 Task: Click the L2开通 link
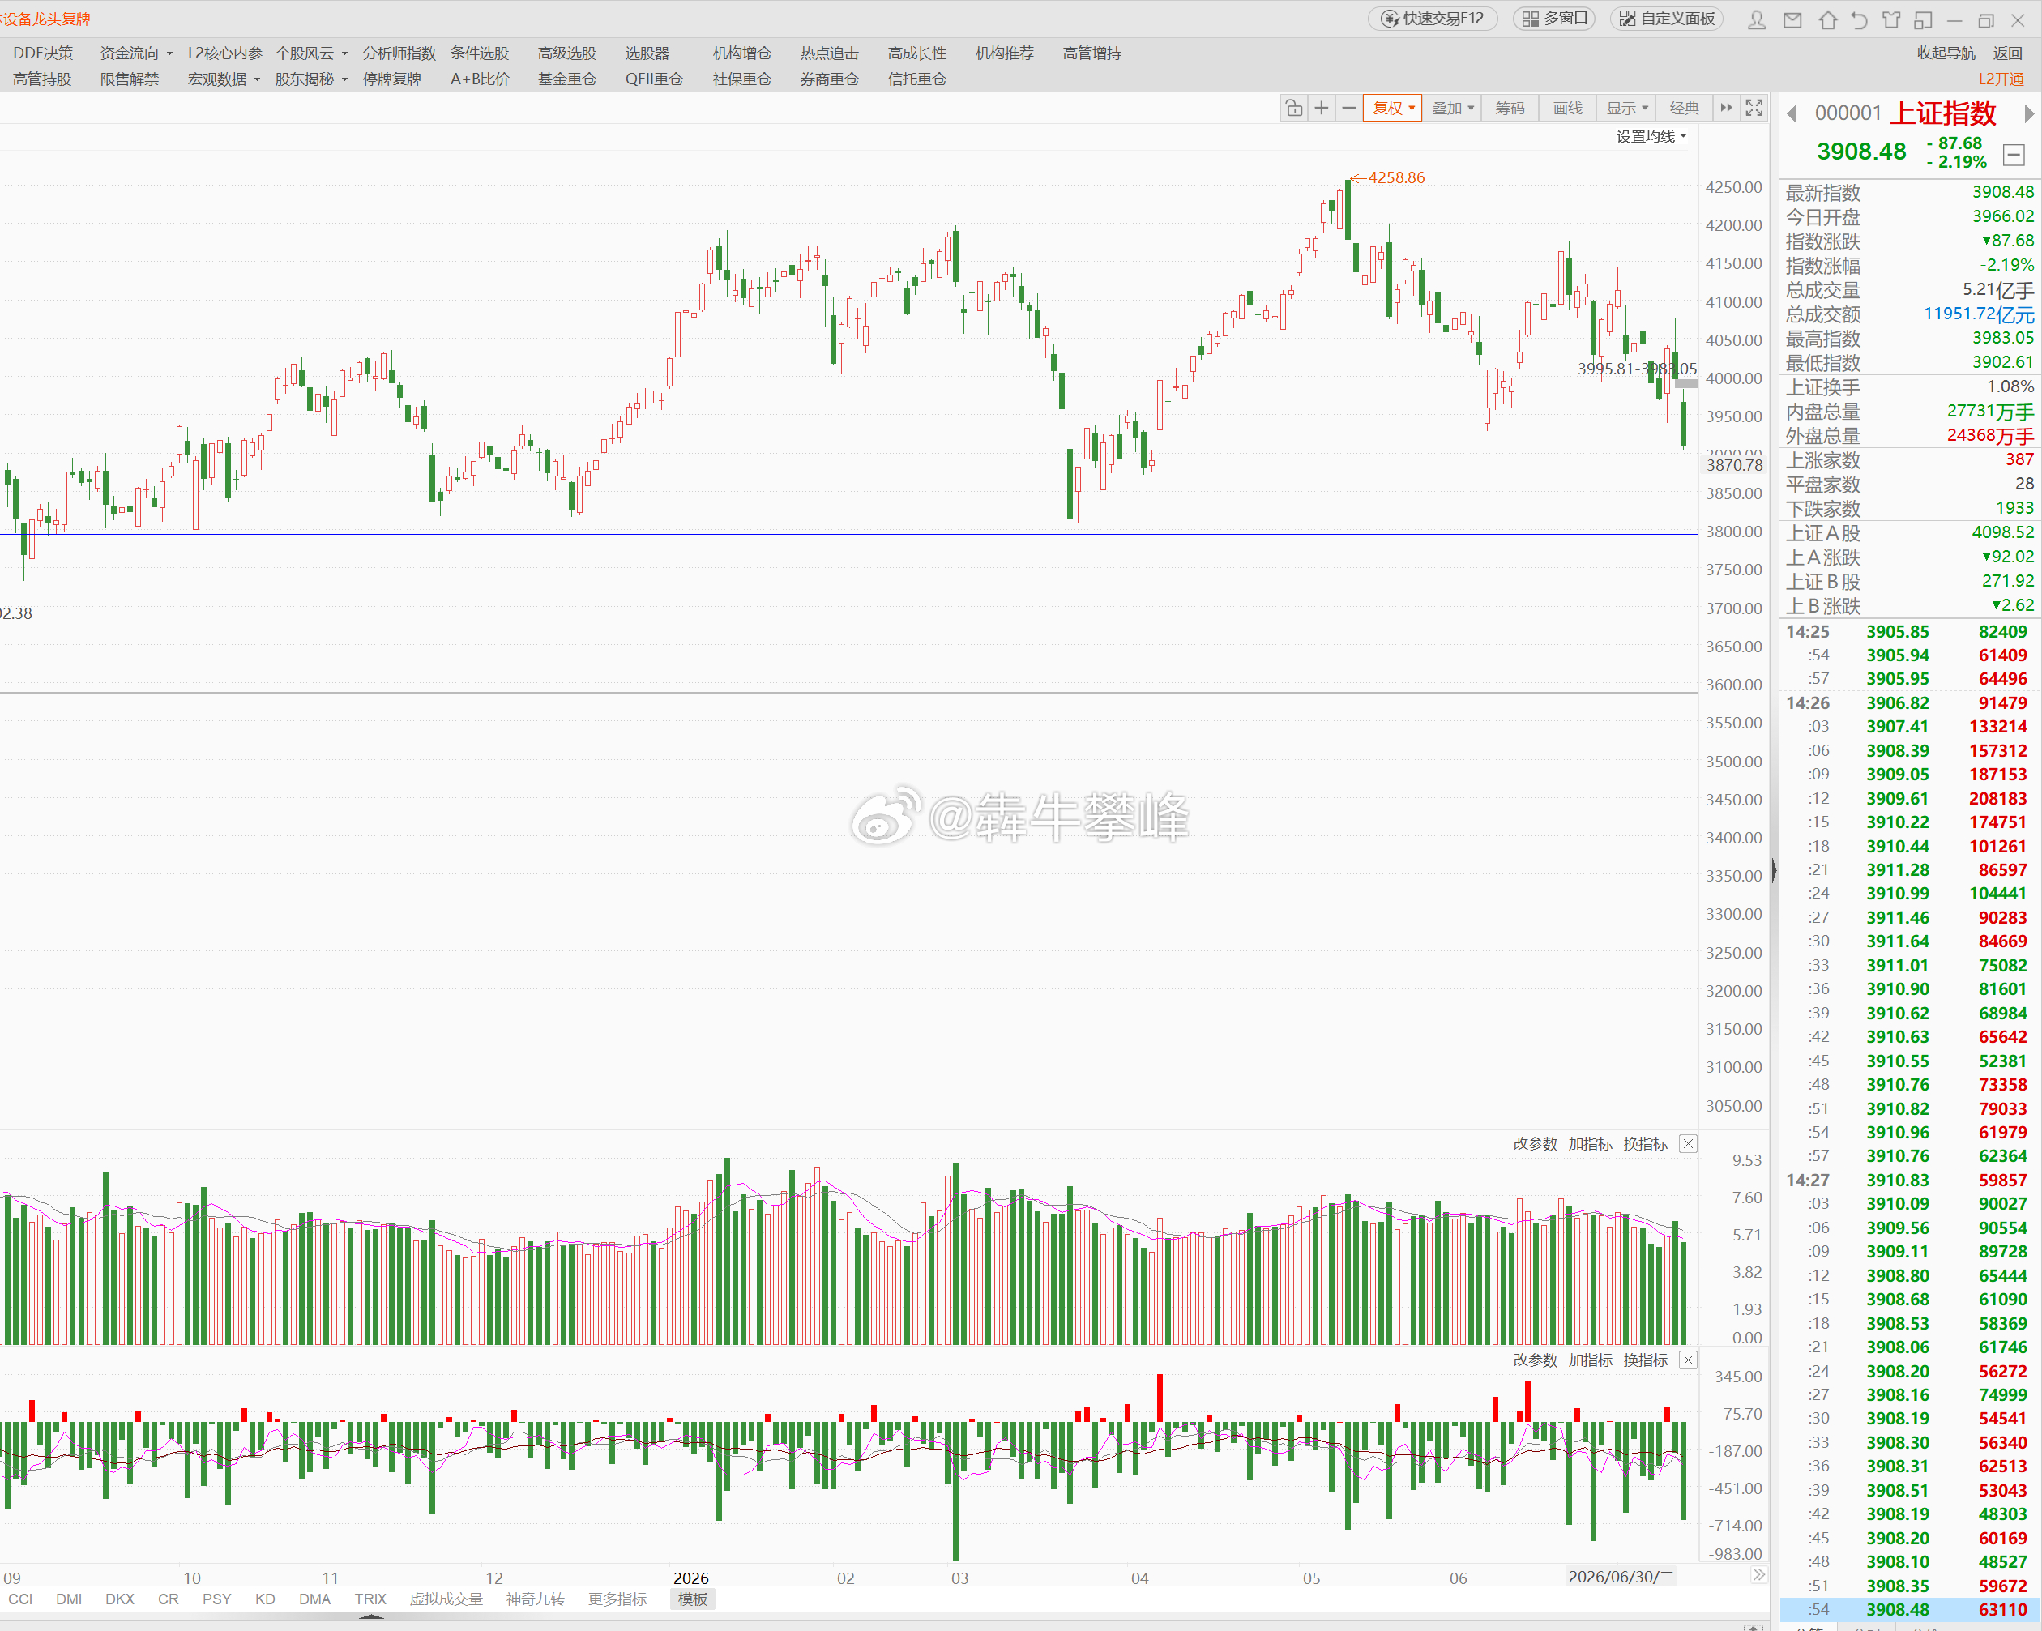click(2001, 79)
